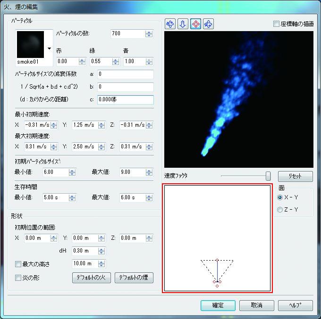The height and width of the screenshot is (319, 321).
Task: Click the 初期位置の範囲 Z spinner arrows
Action: click(x=149, y=238)
